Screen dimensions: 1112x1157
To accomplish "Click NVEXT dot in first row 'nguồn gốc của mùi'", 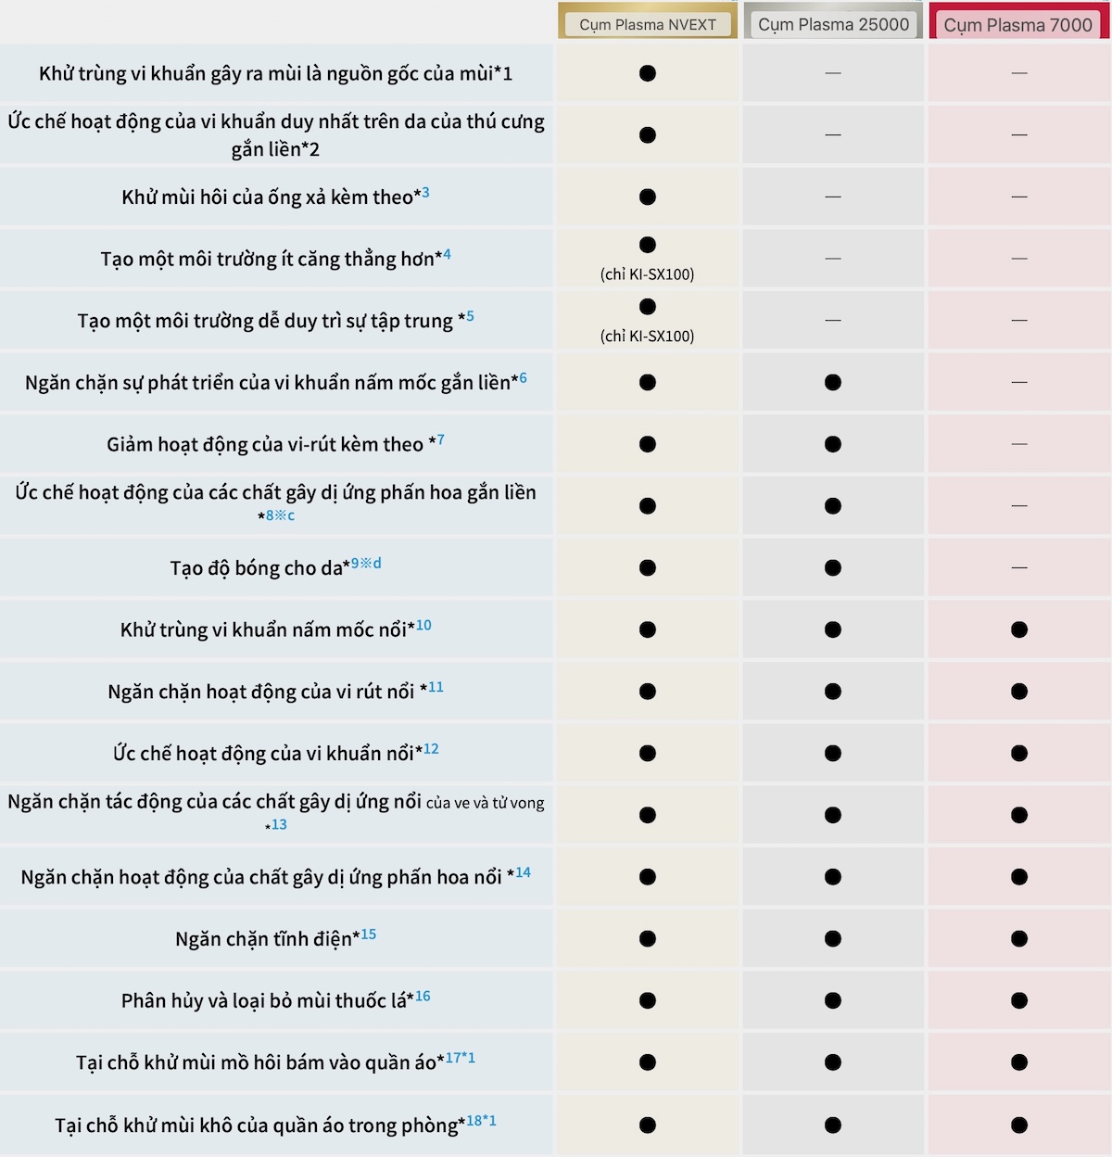I will click(648, 73).
